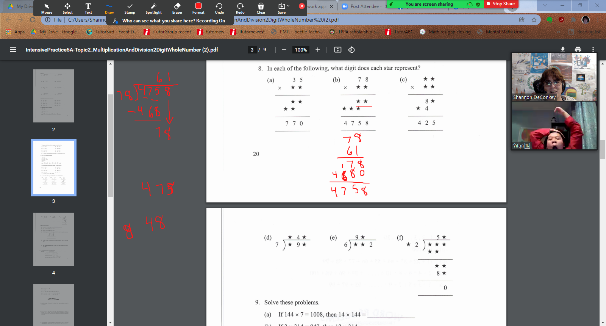Click Shannon DeConkey's video tile
The width and height of the screenshot is (606, 326).
click(x=554, y=77)
